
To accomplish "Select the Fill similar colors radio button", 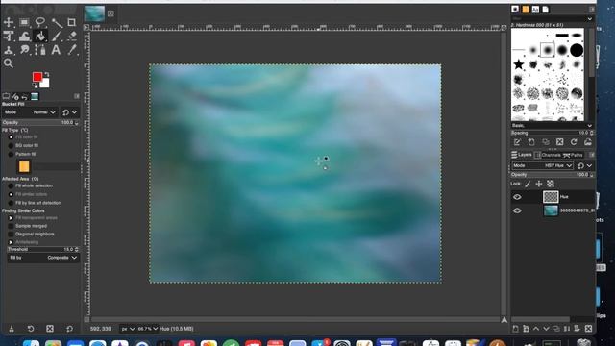I will 11,194.
